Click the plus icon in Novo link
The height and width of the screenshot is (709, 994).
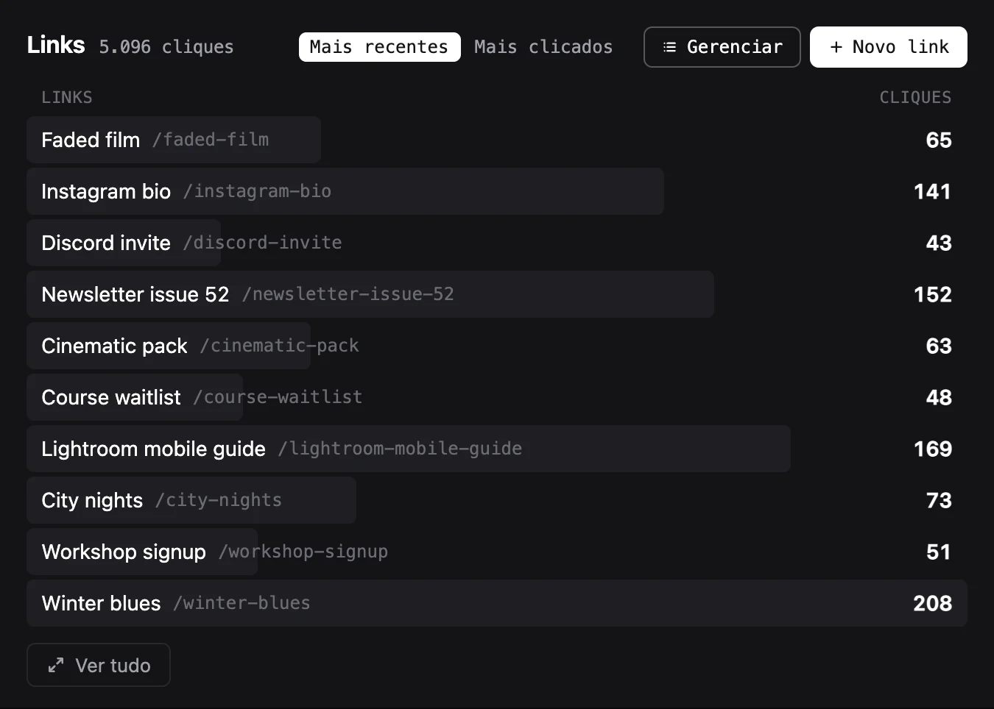[836, 47]
